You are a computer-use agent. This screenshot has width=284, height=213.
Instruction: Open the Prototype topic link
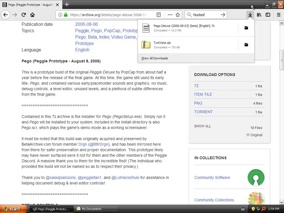click(84, 44)
